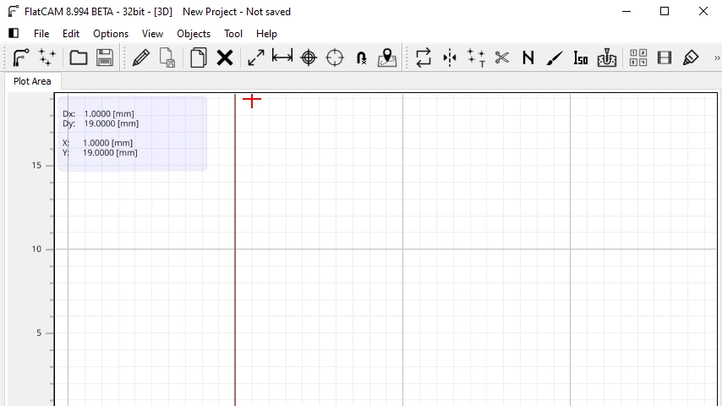Open the Options menu
Image resolution: width=722 pixels, height=406 pixels.
pyautogui.click(x=111, y=34)
